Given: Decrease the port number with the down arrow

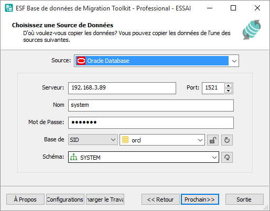Looking at the screenshot, I should click(228, 91).
